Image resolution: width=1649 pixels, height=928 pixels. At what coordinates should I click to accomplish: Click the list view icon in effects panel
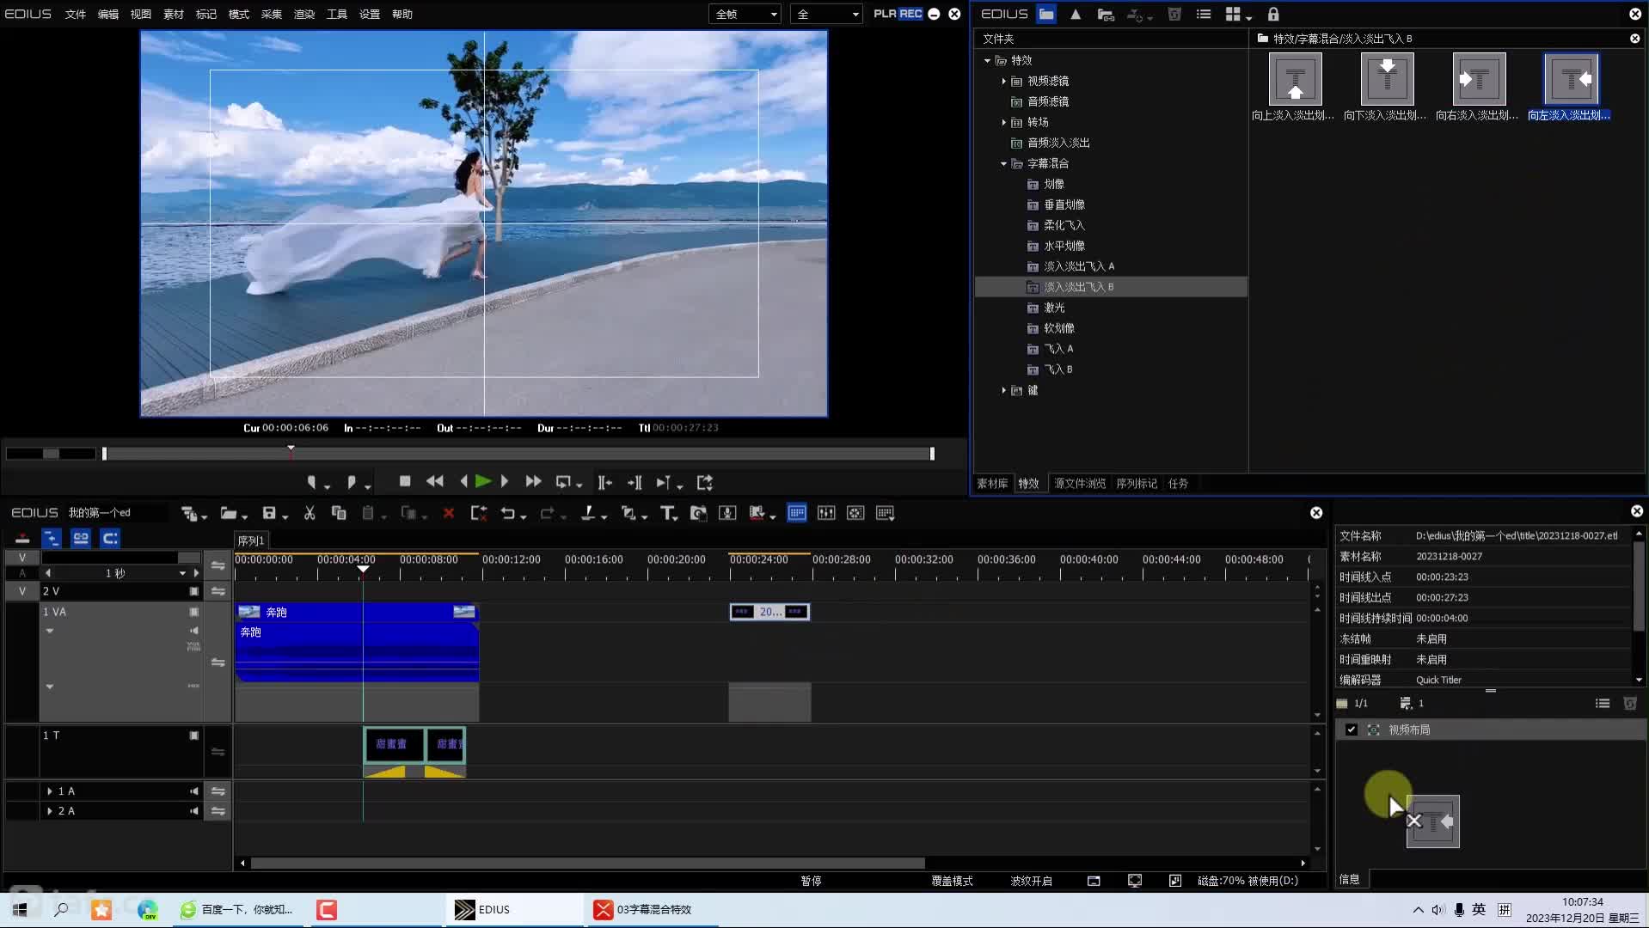point(1204,14)
